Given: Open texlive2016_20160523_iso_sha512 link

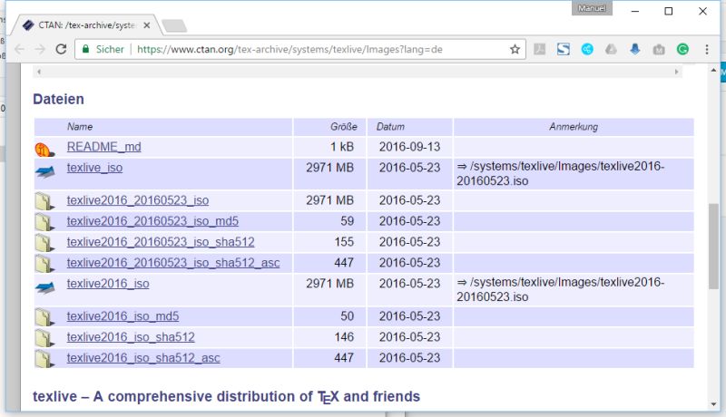Looking at the screenshot, I should coord(161,242).
